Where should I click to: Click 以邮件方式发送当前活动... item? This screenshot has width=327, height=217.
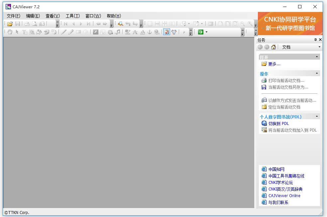pyautogui.click(x=292, y=101)
